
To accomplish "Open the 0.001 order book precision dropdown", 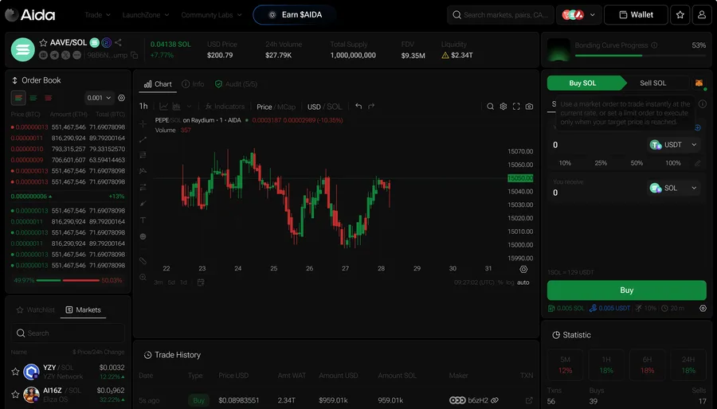I will click(99, 98).
